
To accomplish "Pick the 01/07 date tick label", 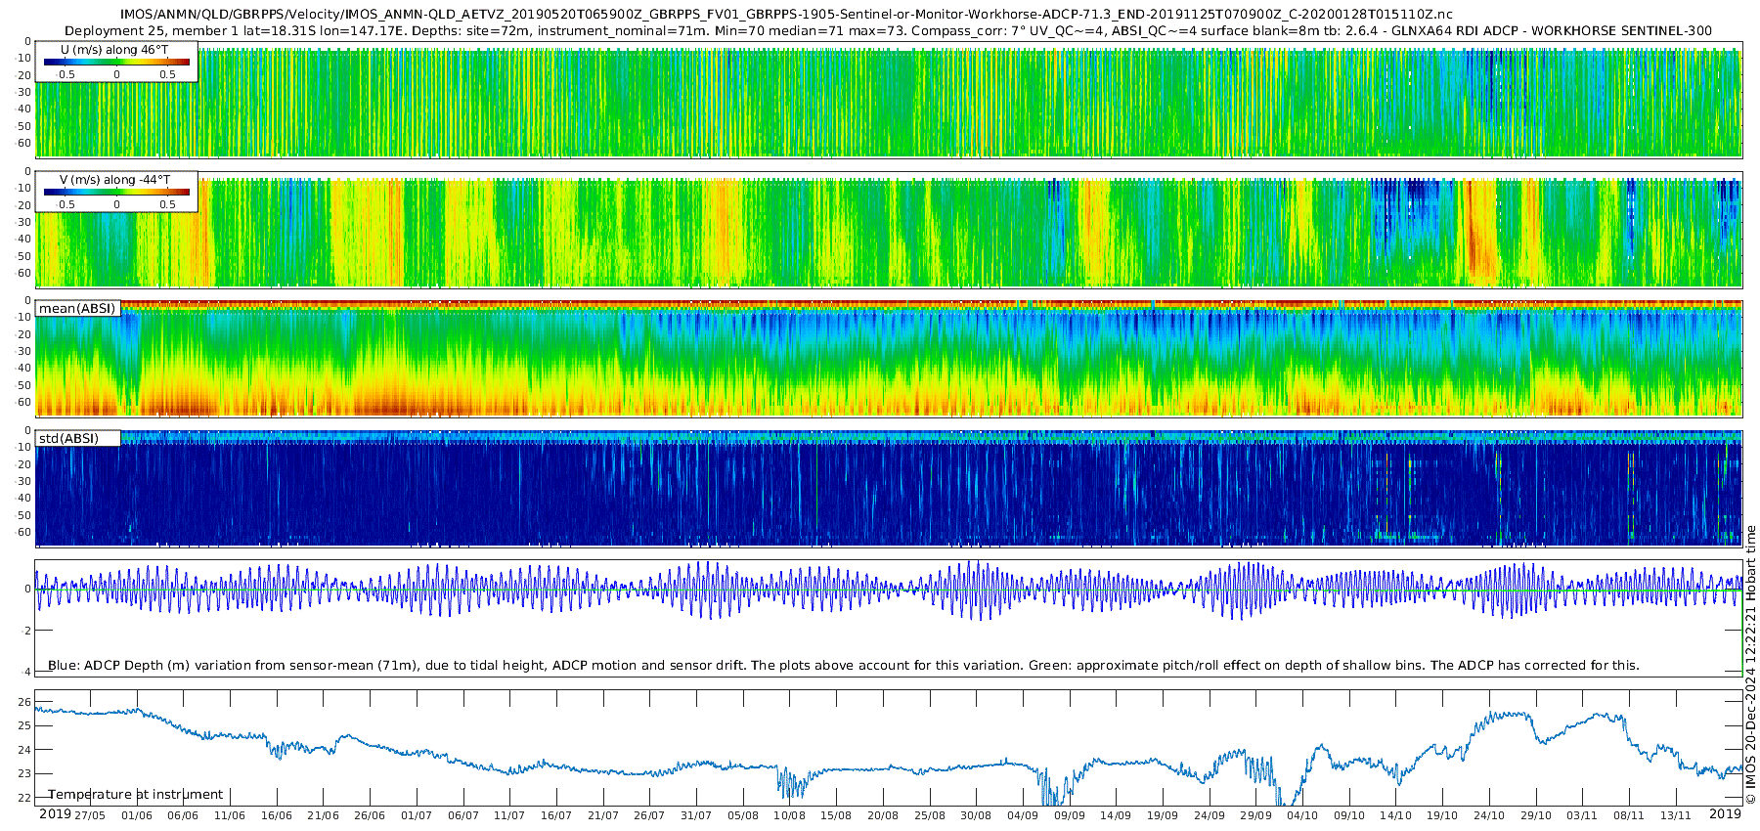I will [x=416, y=815].
